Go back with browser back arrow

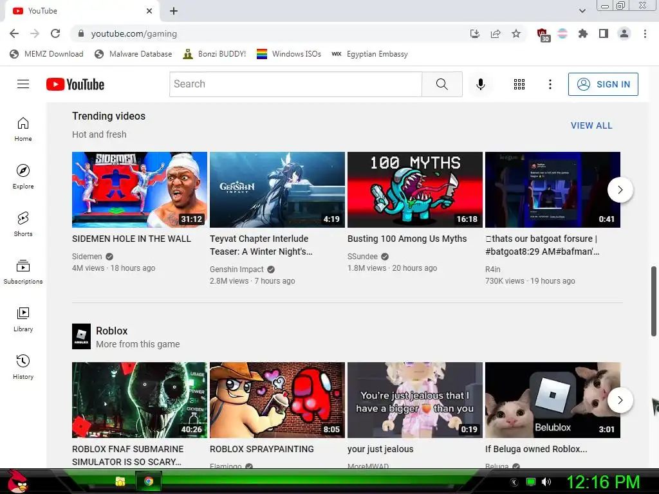(x=14, y=33)
